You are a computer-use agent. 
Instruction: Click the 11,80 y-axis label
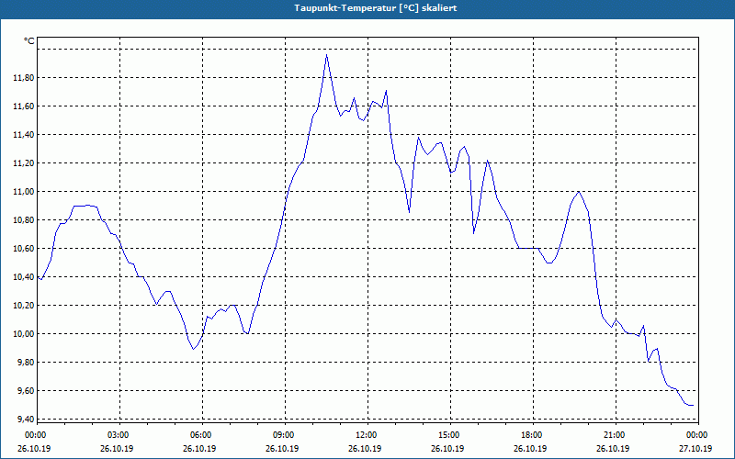24,78
